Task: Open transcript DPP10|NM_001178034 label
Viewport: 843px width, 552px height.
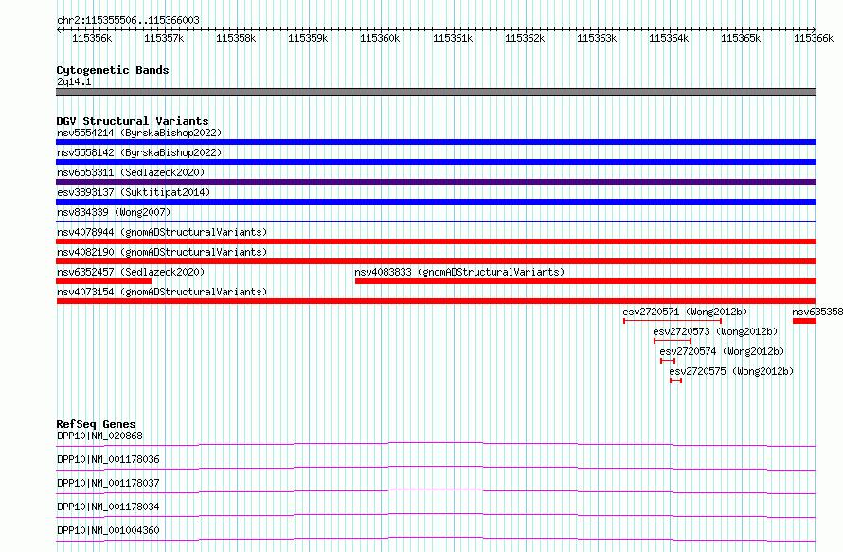Action: pyautogui.click(x=108, y=507)
